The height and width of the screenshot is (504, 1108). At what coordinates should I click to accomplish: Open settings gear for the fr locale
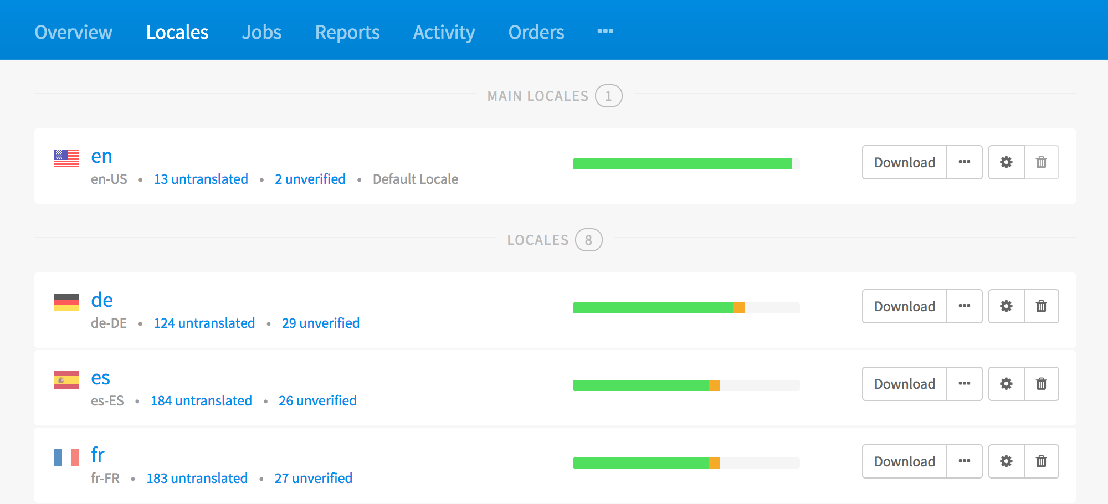1006,461
